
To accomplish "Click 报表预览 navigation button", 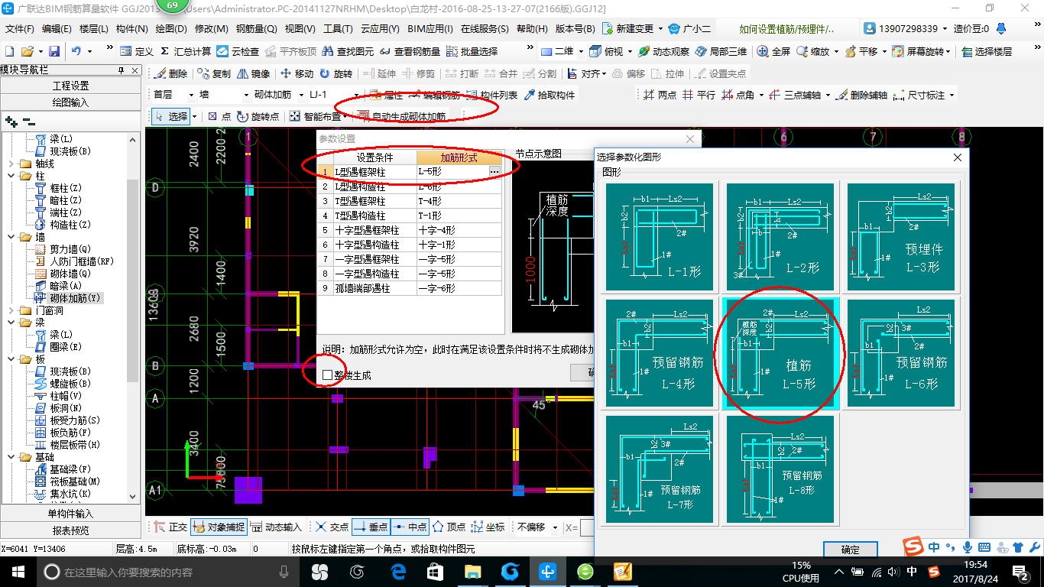I will click(70, 530).
